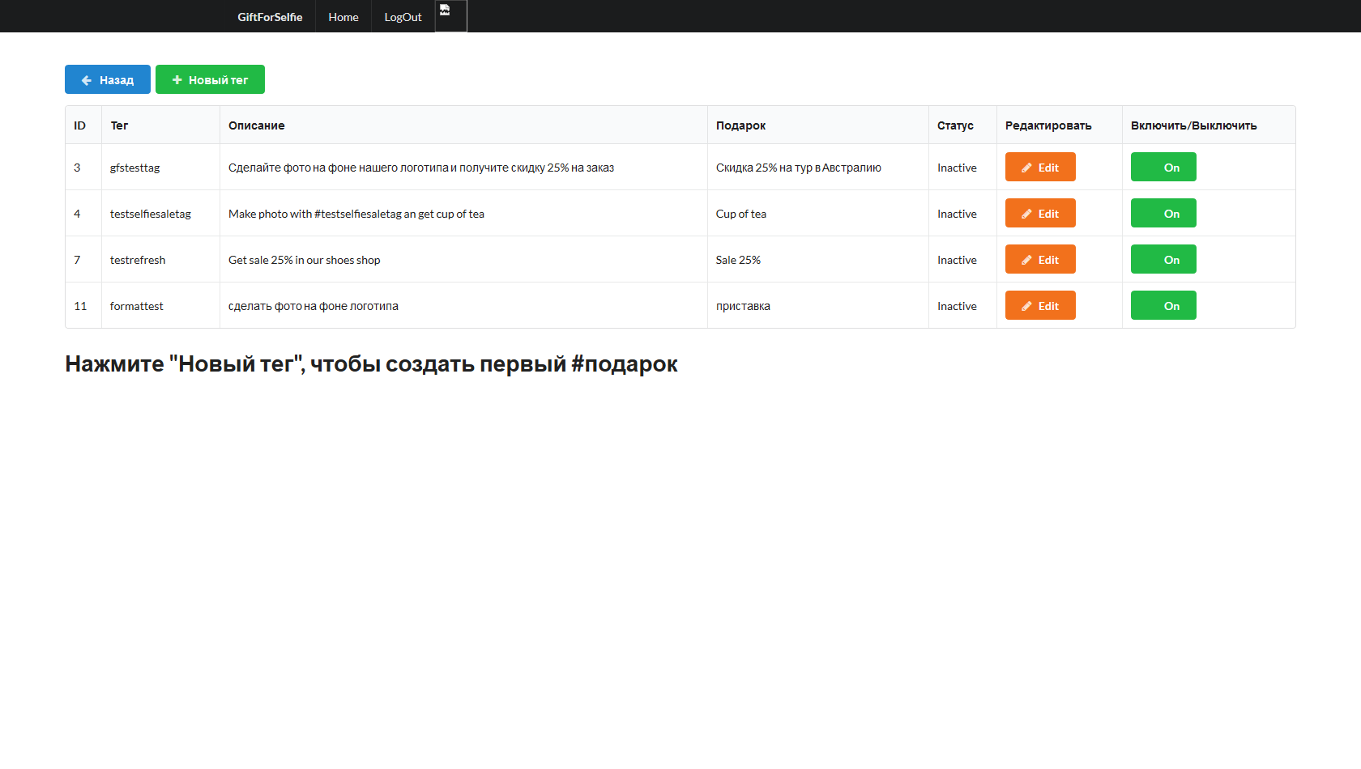The width and height of the screenshot is (1361, 769).
Task: Select 'Сделайте фото на фоне нашего логотипа' description
Action: coord(463,168)
